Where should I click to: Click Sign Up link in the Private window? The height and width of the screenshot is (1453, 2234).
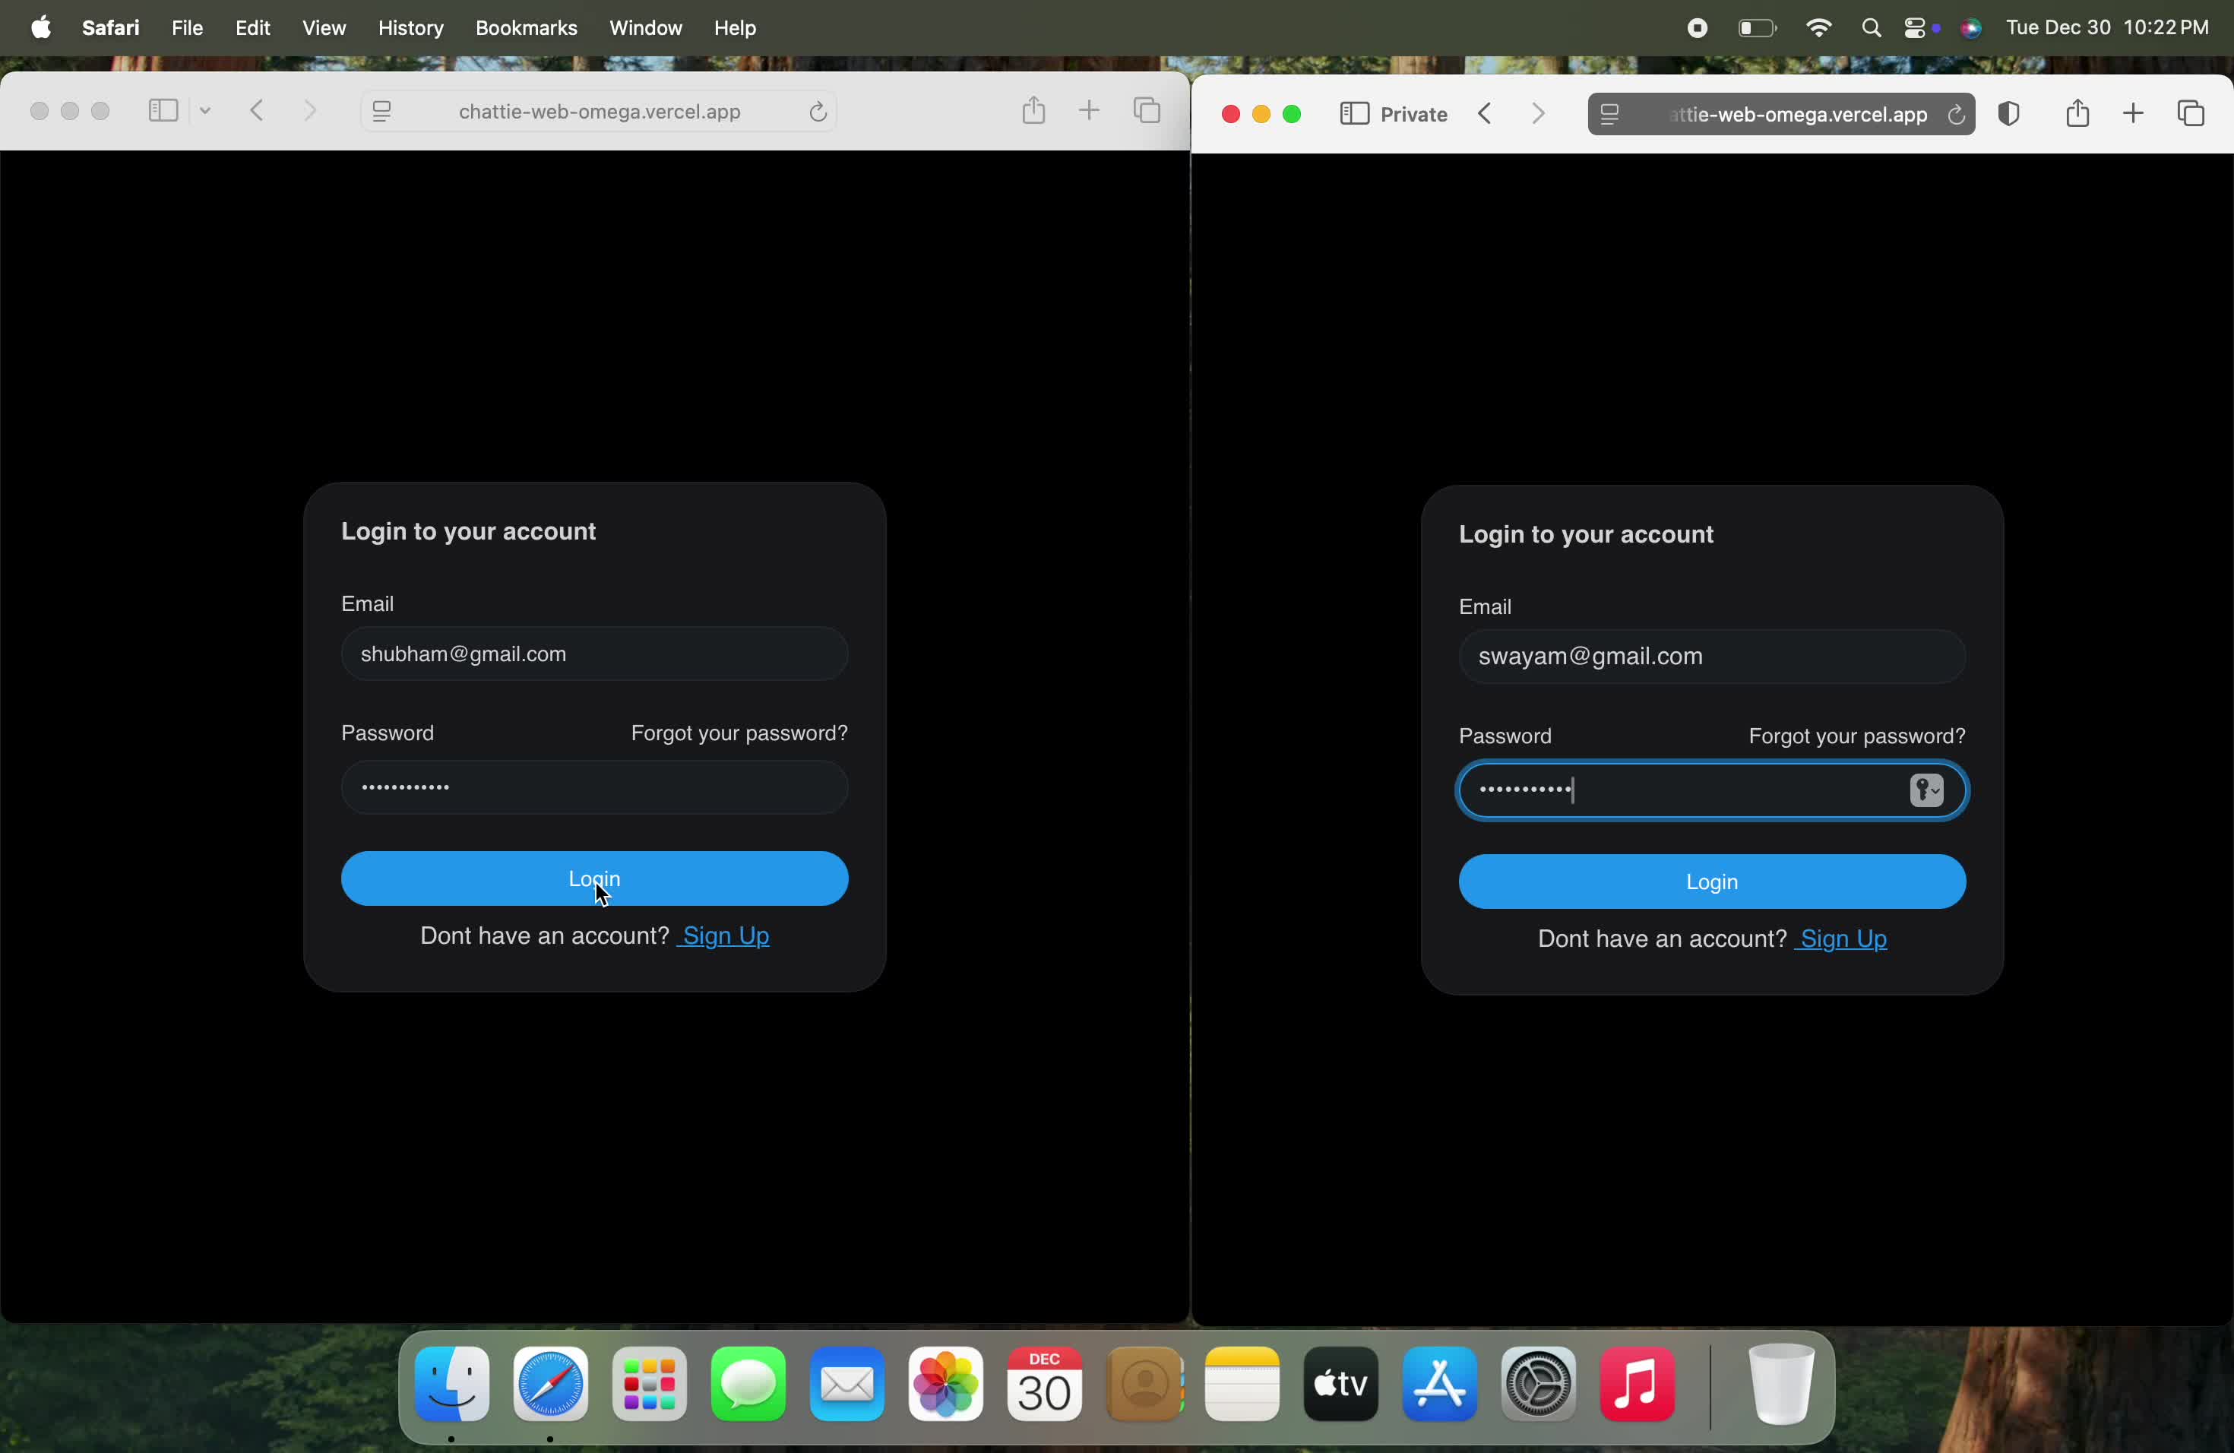click(x=1844, y=939)
